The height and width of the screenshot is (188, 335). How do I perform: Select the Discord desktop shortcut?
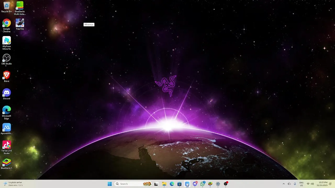click(x=7, y=94)
